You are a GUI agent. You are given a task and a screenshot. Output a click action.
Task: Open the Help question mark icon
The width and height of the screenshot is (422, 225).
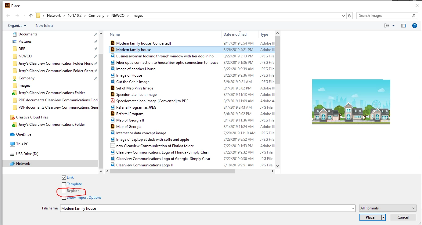tap(415, 26)
